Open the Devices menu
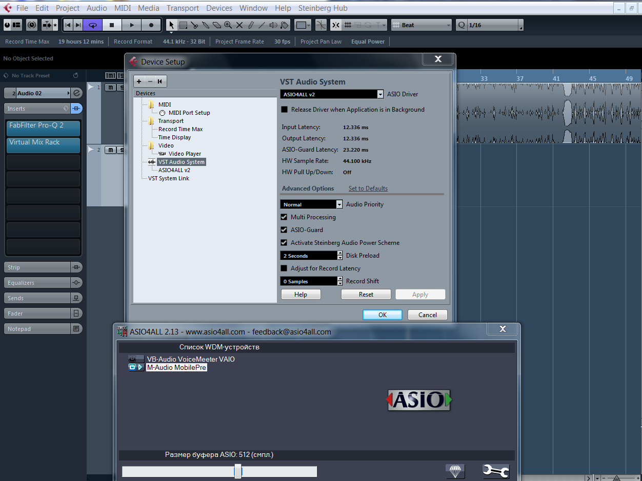The image size is (642, 481). pos(219,8)
